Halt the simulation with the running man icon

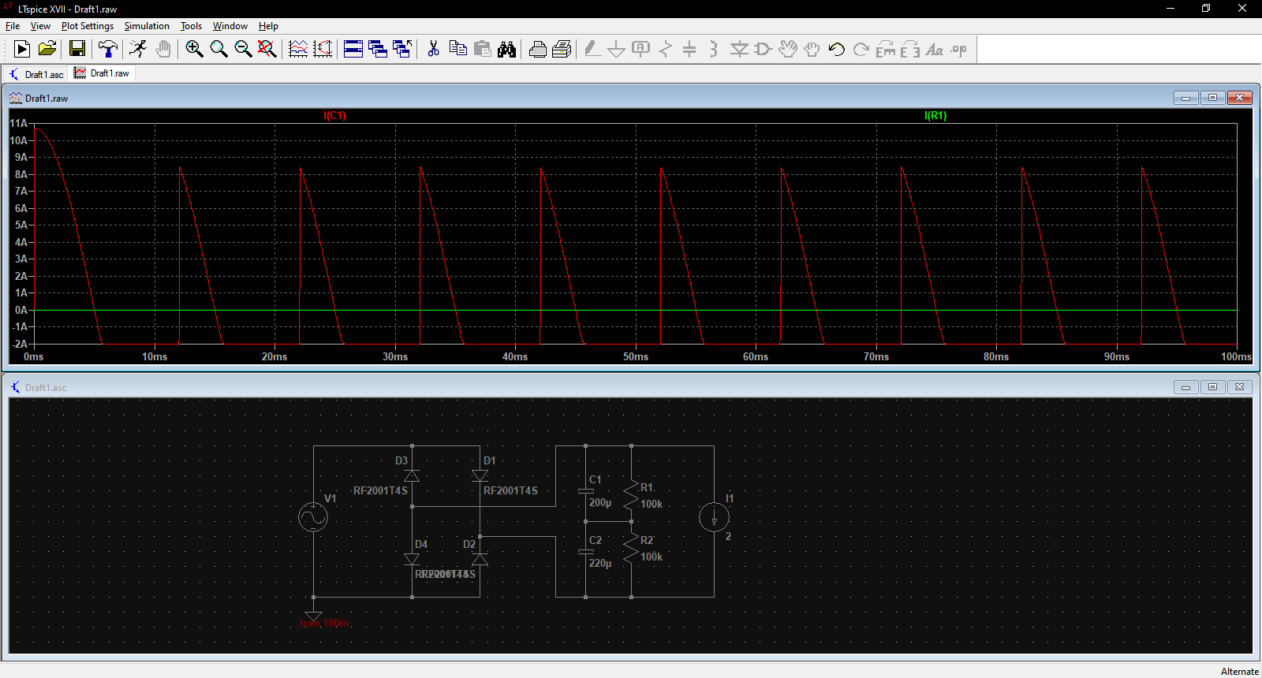point(138,49)
